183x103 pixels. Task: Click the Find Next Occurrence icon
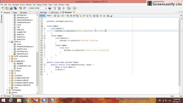tap(74, 16)
